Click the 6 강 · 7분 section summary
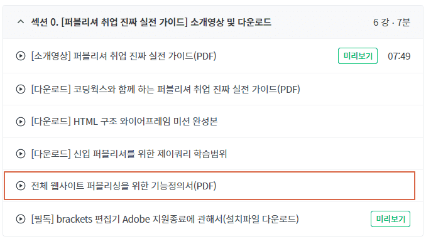This screenshot has height=239, width=426. [391, 22]
